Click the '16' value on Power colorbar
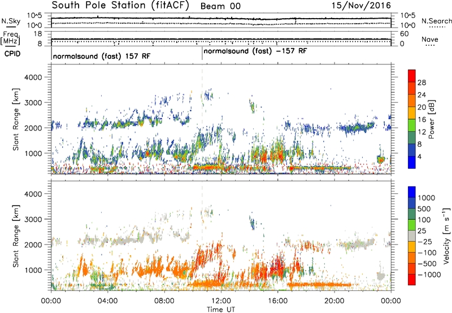Image resolution: width=452 pixels, height=313 pixels. (x=421, y=120)
